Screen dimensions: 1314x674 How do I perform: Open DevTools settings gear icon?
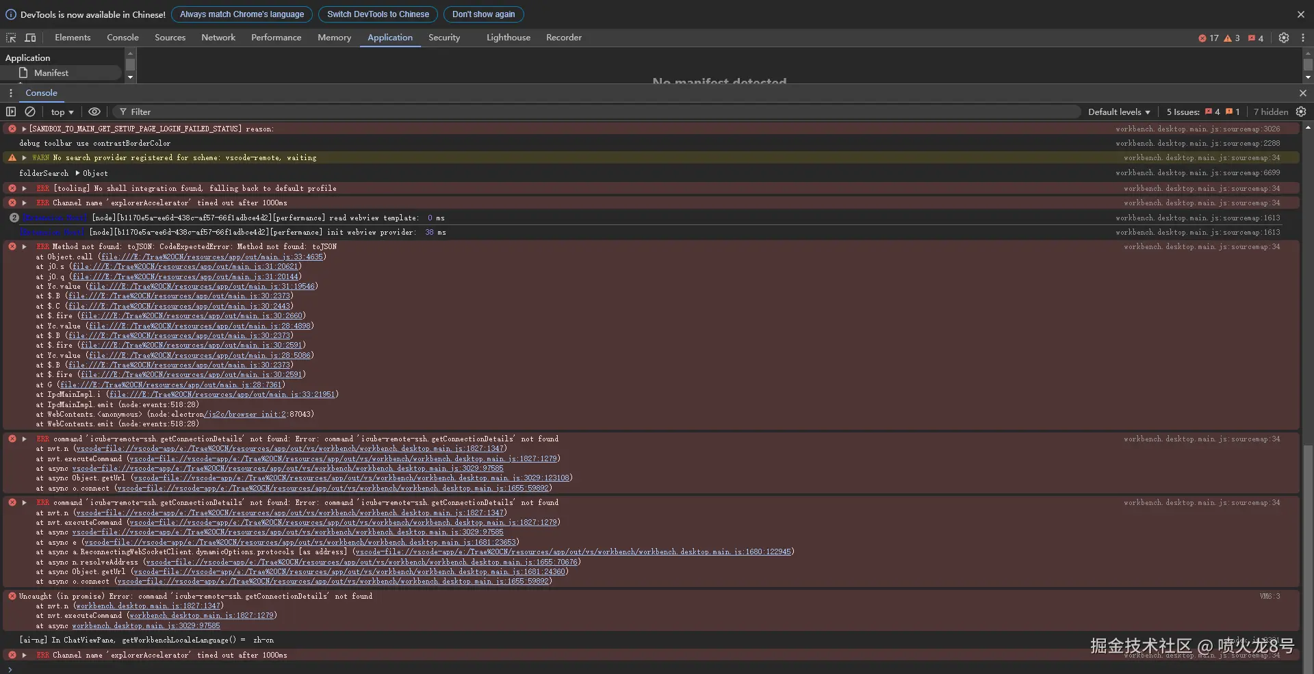tap(1284, 38)
